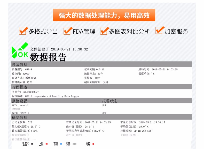Select the 报警状态 header
Screen dimensions: 204x149
coord(110,101)
